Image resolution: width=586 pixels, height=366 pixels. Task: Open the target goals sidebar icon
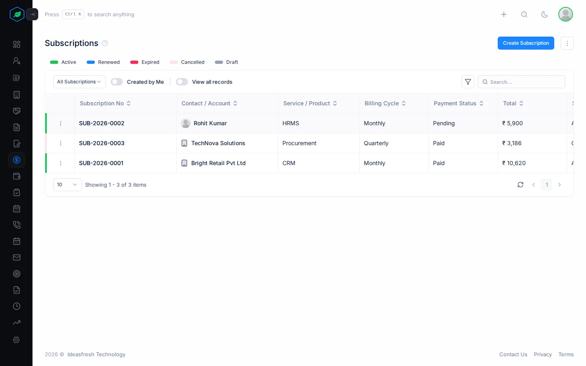pos(17,274)
